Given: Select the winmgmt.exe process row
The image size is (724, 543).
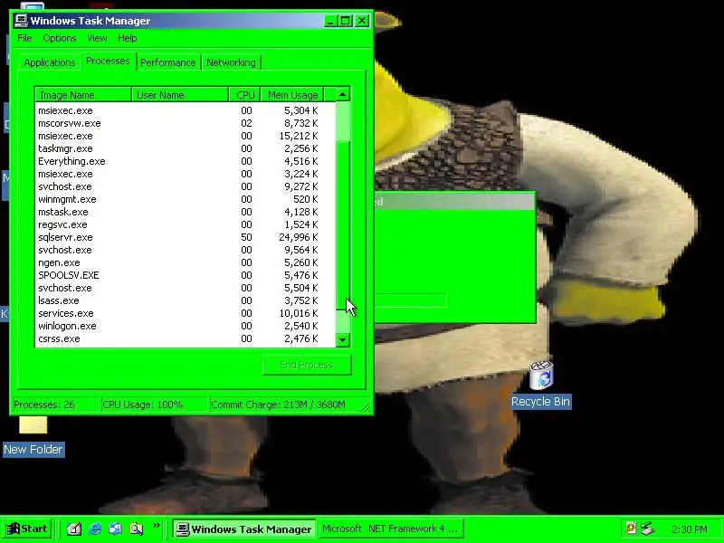Looking at the screenshot, I should tap(186, 199).
